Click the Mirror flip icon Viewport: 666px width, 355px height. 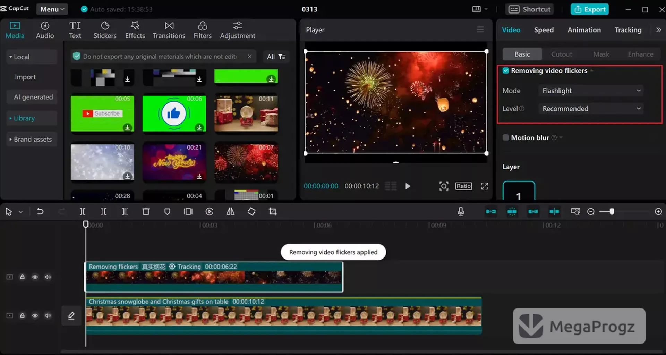231,211
